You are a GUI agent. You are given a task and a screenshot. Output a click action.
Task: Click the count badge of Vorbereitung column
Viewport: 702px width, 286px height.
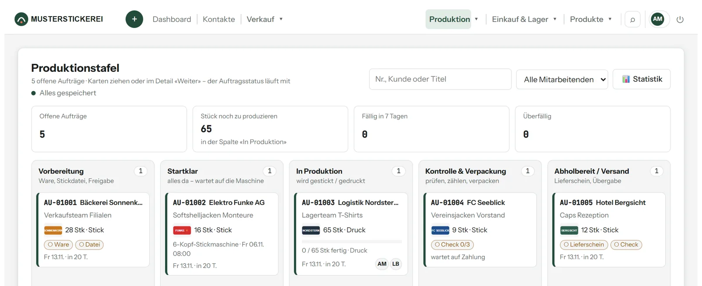coord(141,171)
